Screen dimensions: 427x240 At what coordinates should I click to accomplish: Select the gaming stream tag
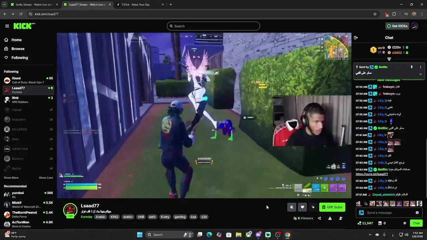click(180, 217)
